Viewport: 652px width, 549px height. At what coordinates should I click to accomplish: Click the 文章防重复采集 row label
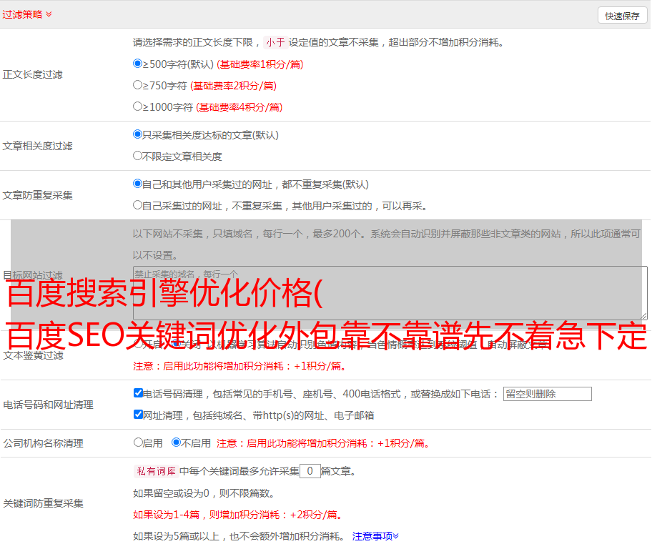37,195
